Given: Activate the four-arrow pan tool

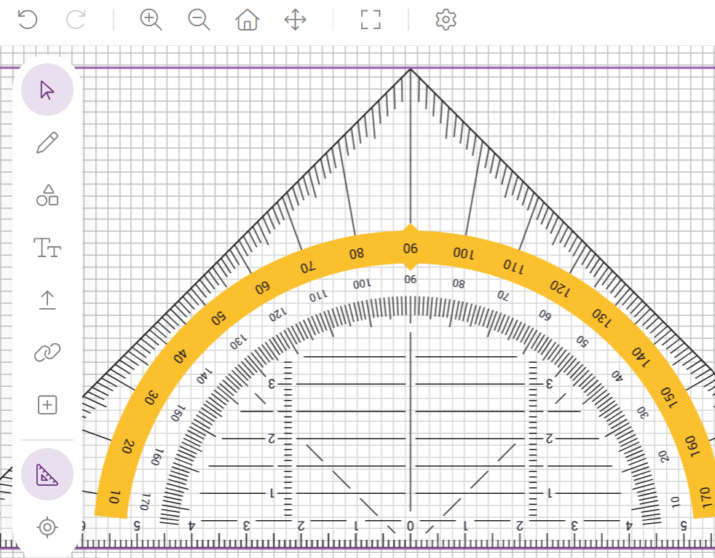Looking at the screenshot, I should (x=295, y=20).
